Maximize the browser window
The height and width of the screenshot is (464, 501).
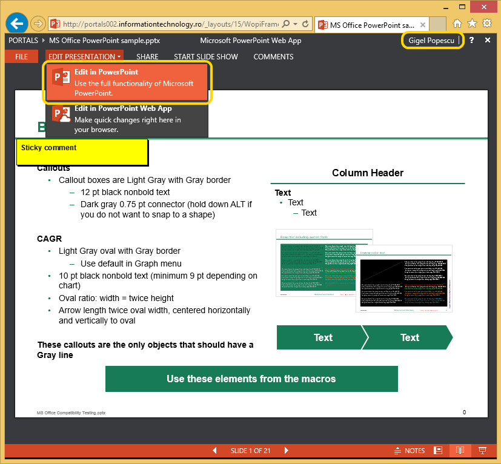click(462, 7)
